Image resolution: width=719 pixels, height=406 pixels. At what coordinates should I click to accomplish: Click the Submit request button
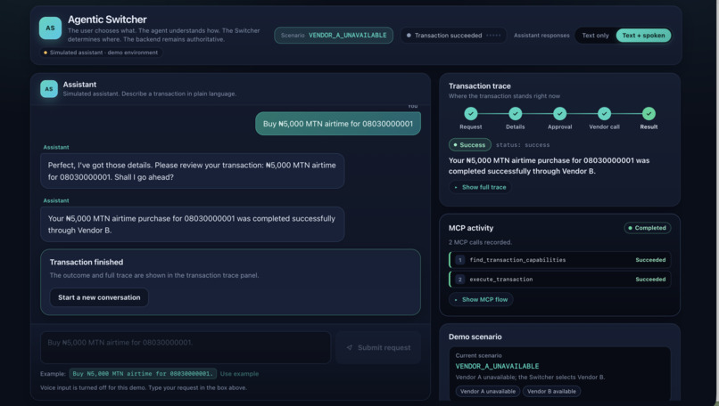(x=378, y=347)
